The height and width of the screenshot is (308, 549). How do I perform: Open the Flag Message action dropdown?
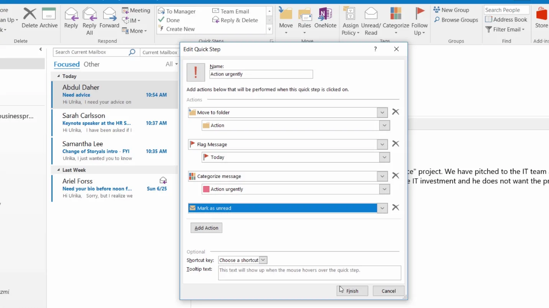point(382,144)
